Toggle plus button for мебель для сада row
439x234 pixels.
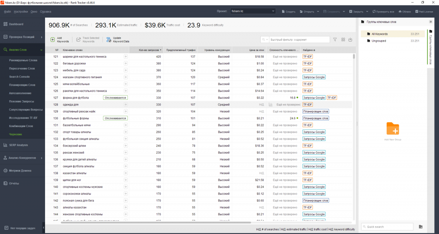(126, 70)
